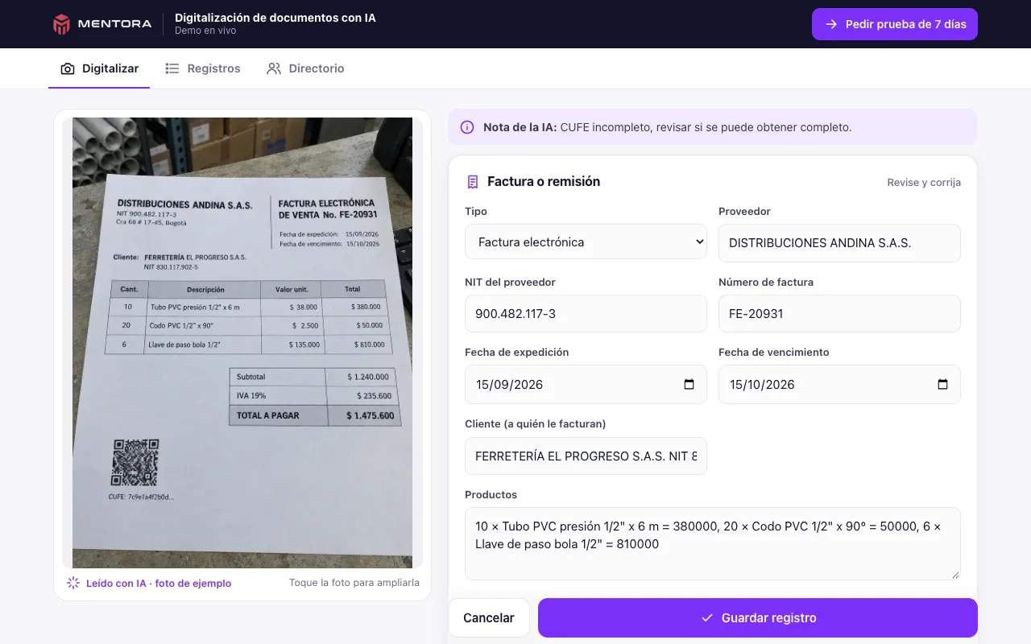Viewport: 1031px width, 644px height.
Task: Click the list icon beside Registros
Action: click(172, 69)
